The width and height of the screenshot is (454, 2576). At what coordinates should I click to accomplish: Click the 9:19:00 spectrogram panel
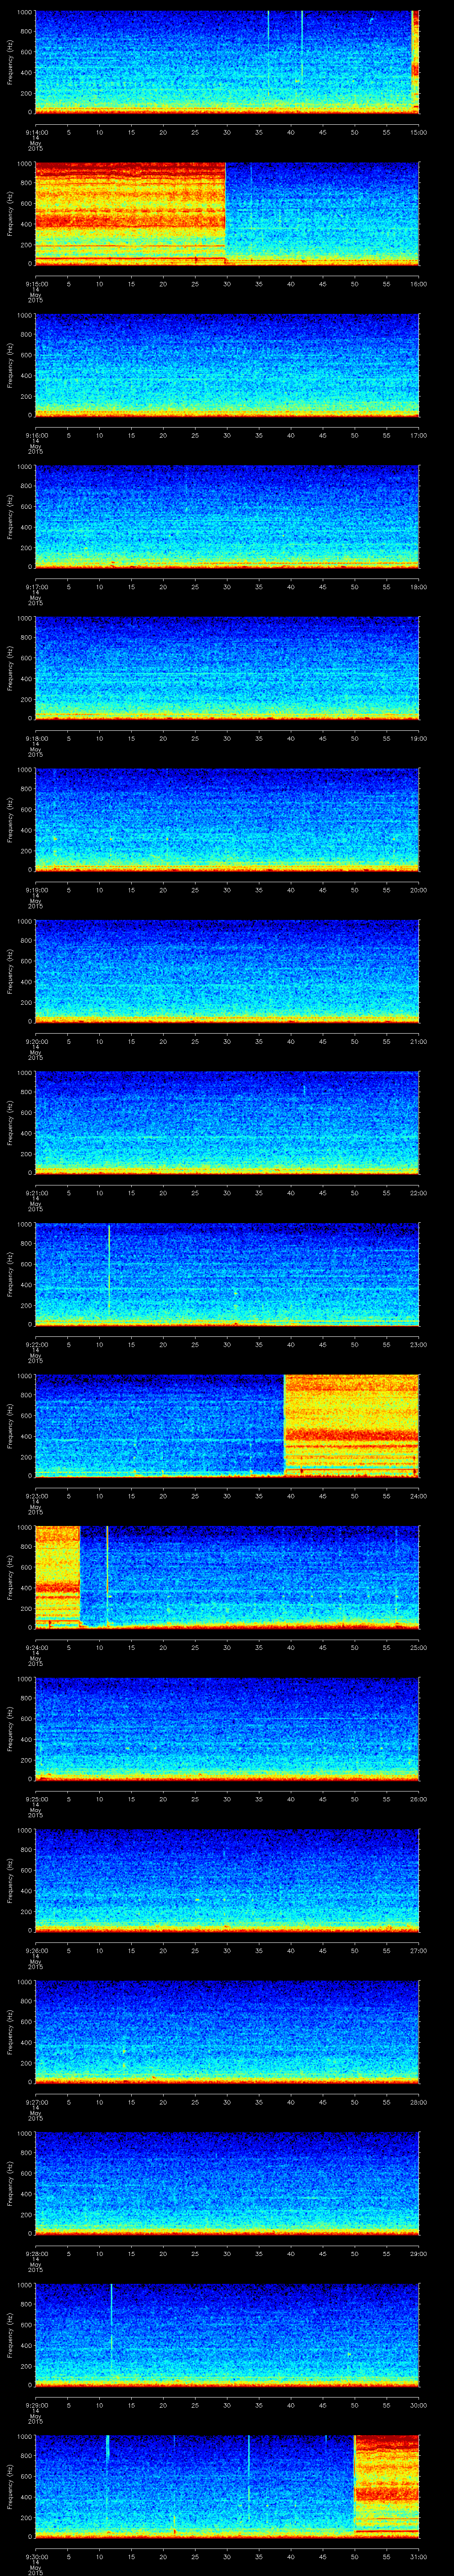coord(227,820)
